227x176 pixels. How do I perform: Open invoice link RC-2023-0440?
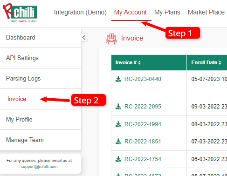[143, 79]
